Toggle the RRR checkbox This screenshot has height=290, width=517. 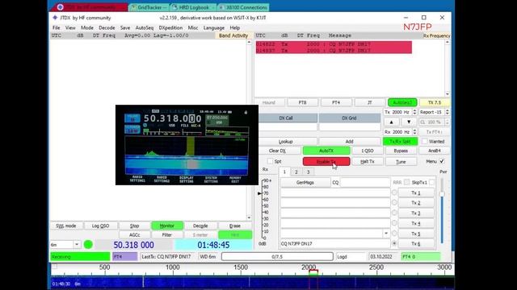(406, 182)
